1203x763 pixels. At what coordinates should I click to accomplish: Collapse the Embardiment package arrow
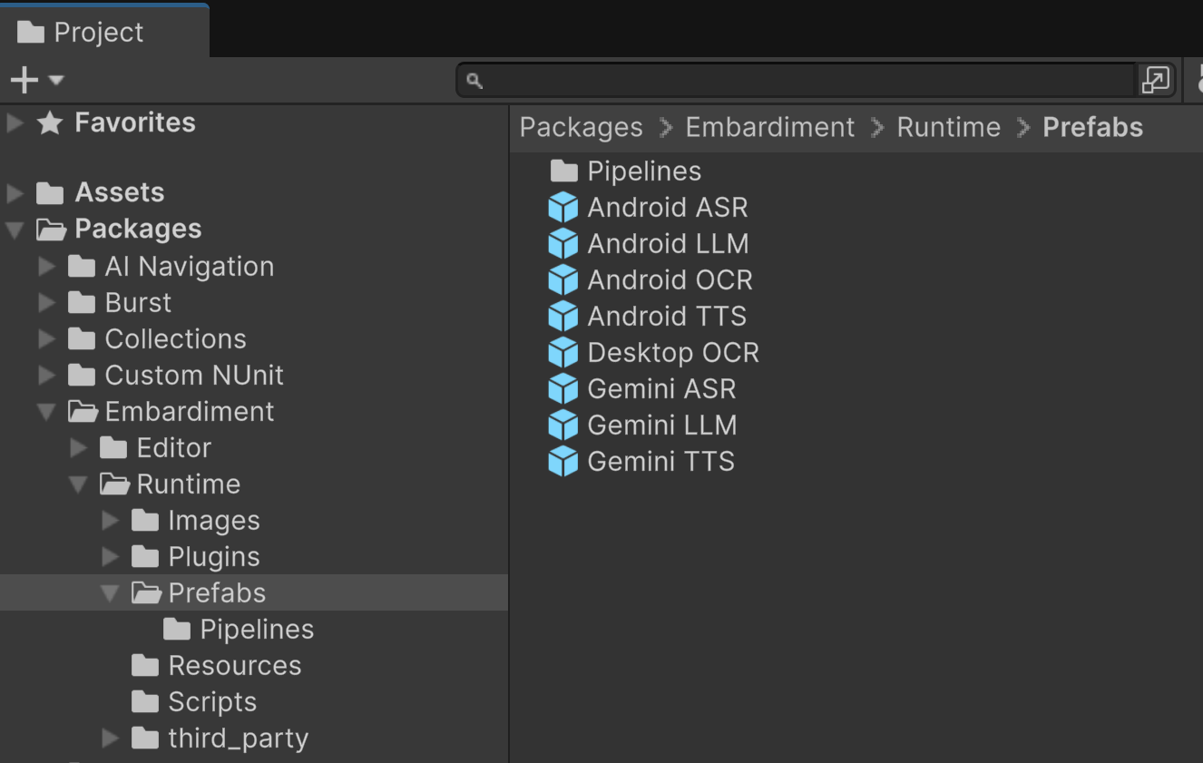(46, 413)
